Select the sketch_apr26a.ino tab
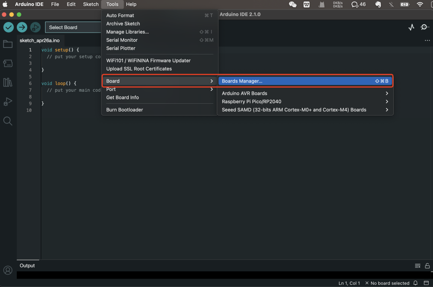Screen dimensions: 433x287 coord(40,41)
